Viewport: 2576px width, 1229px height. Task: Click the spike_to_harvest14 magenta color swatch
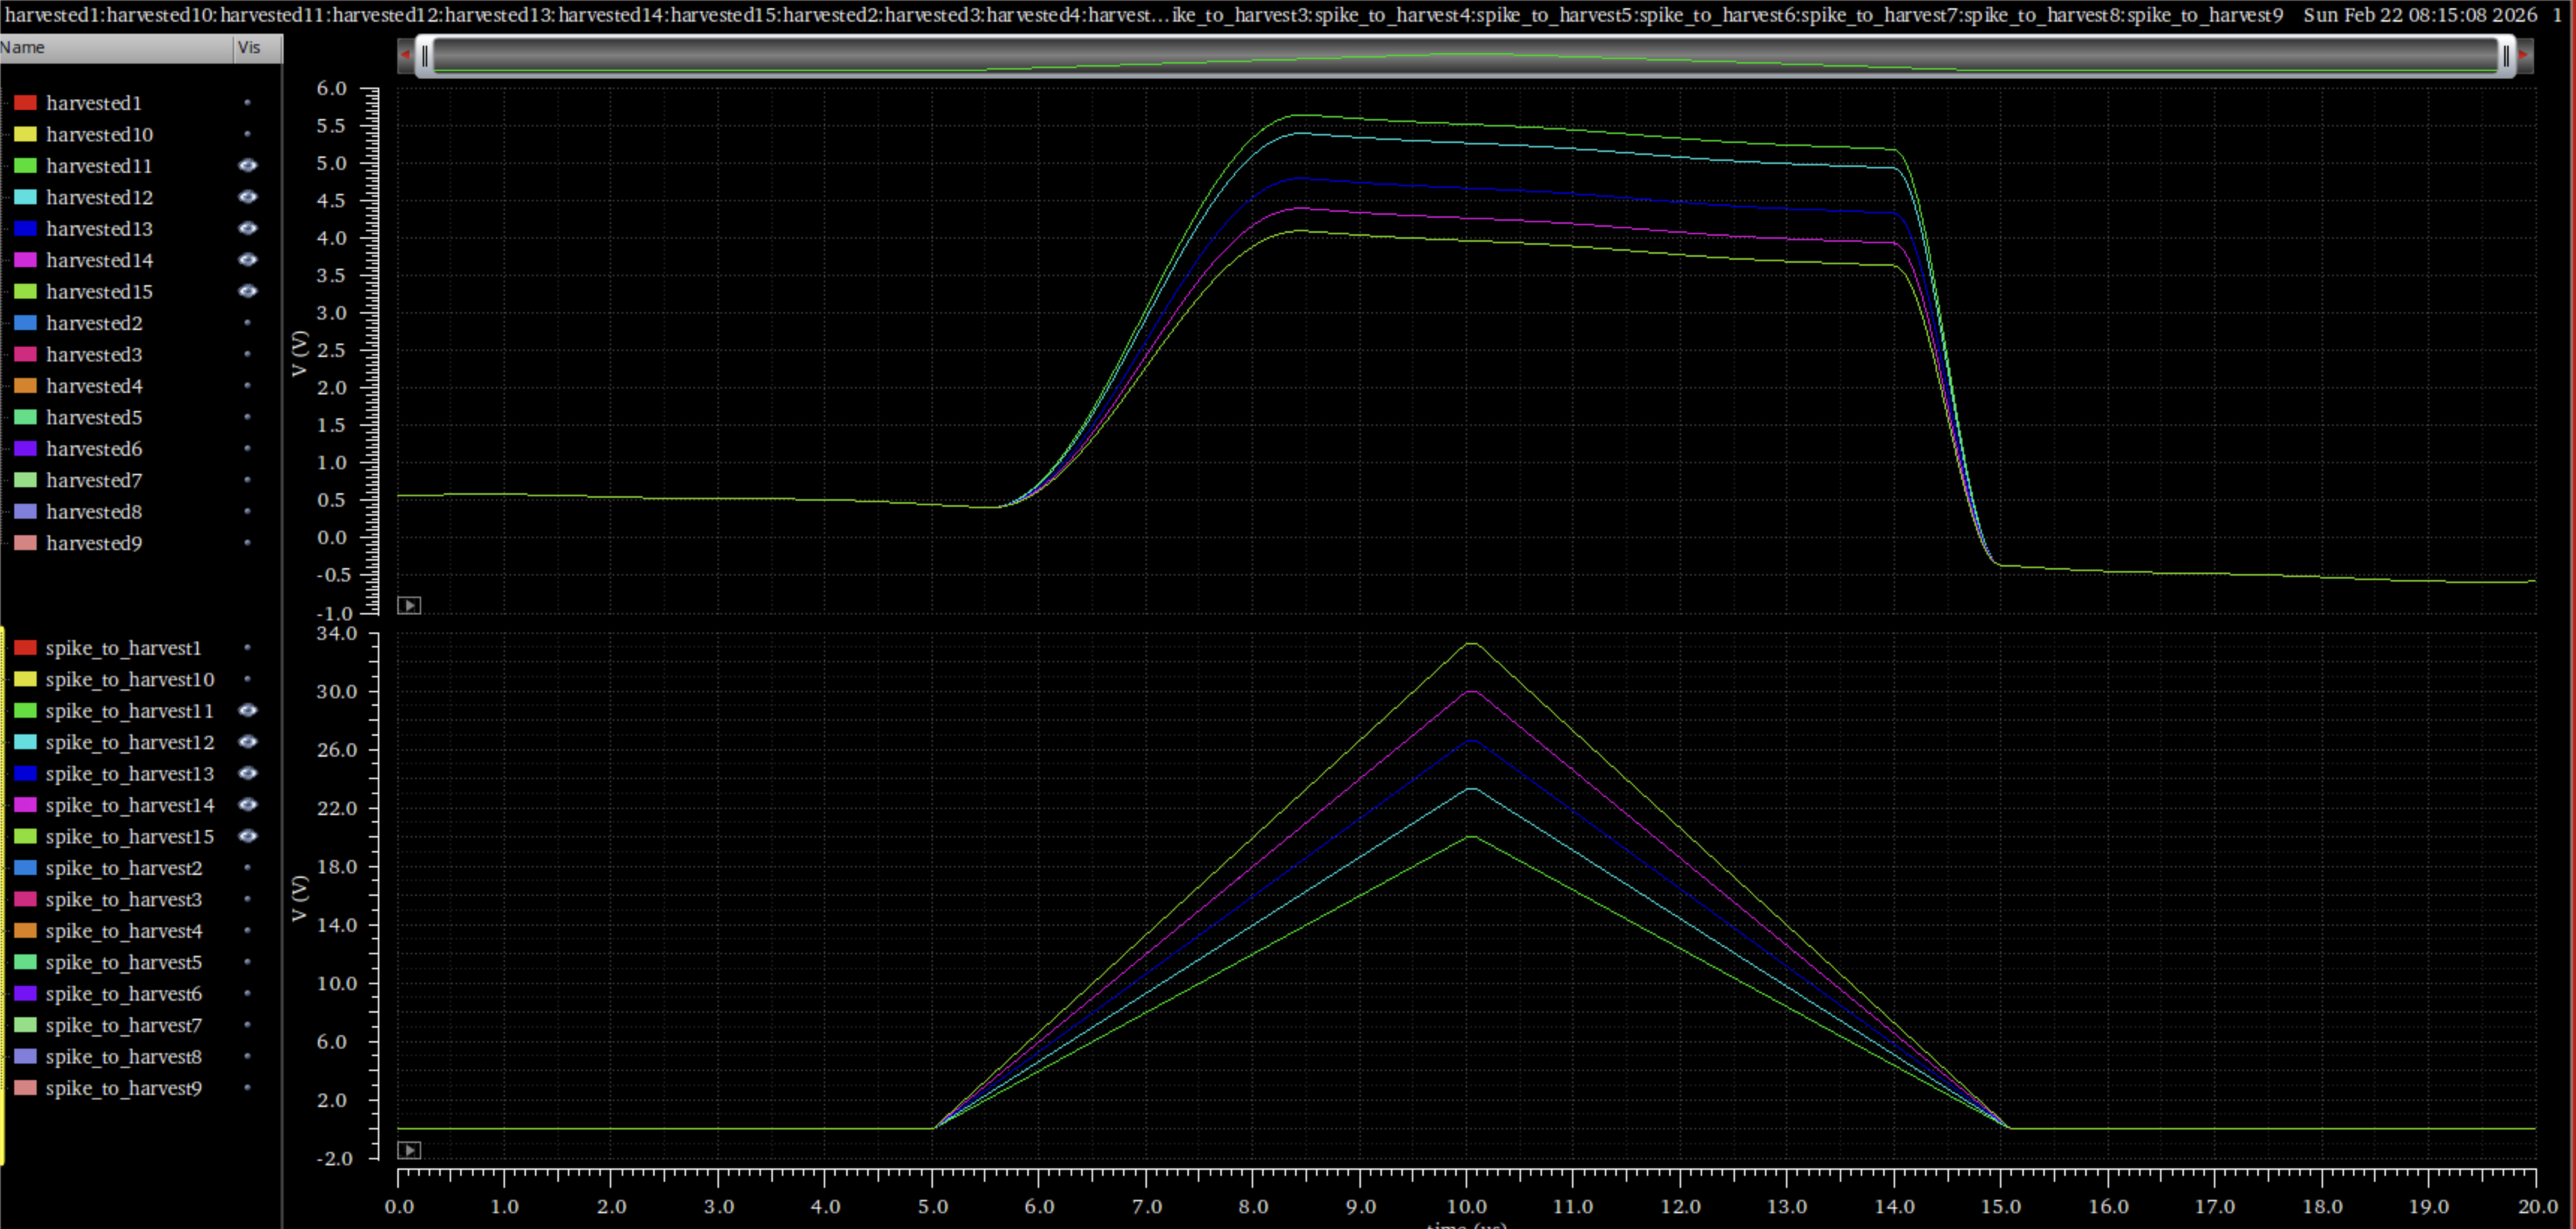(25, 805)
